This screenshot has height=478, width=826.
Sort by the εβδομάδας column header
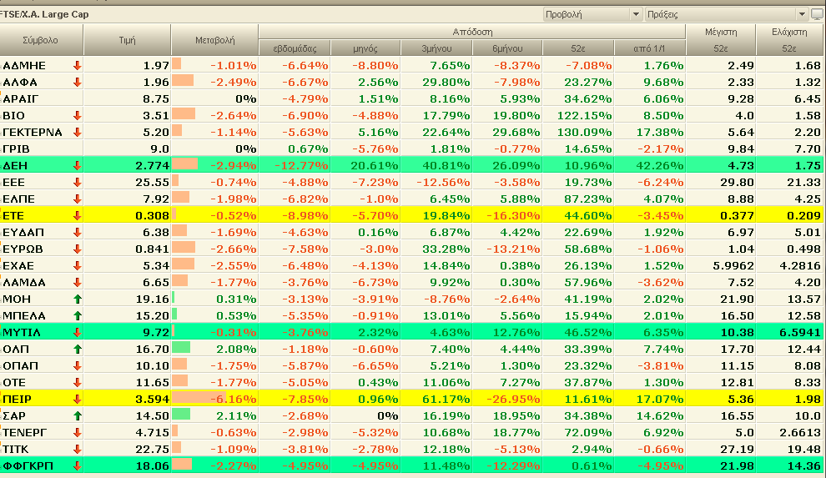coord(295,48)
